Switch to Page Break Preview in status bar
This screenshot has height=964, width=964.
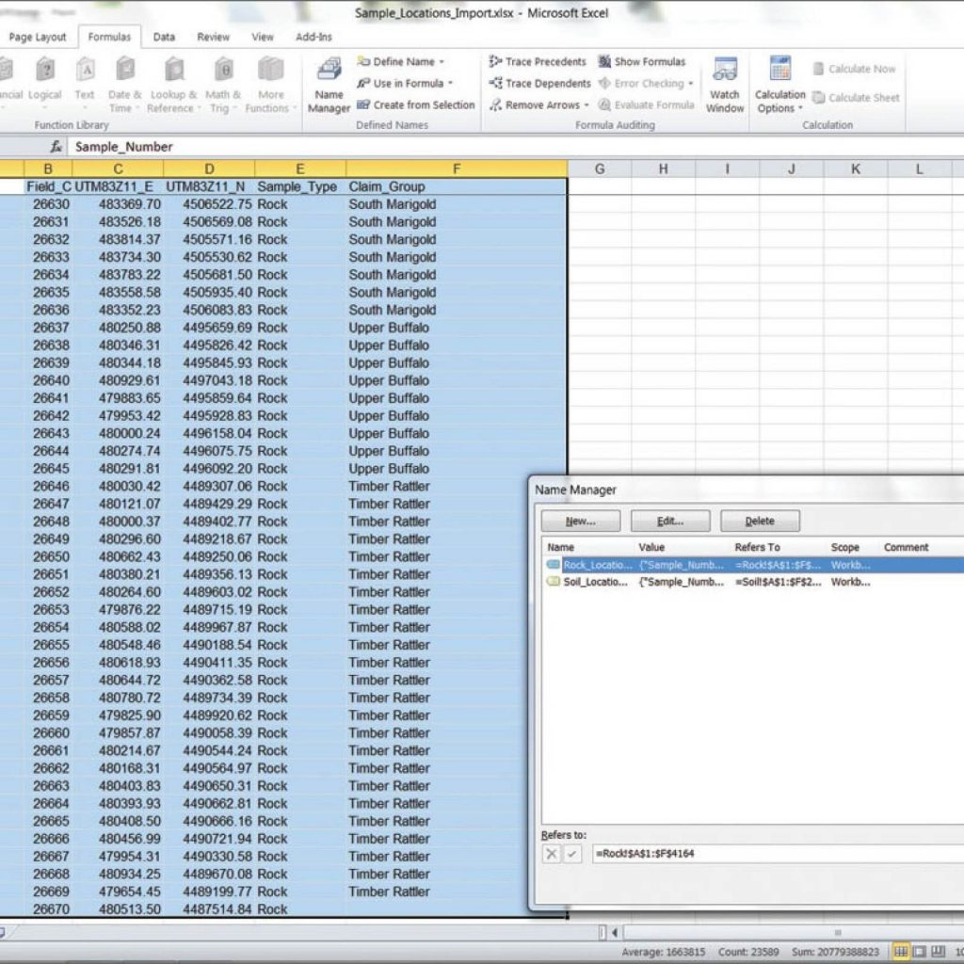click(x=938, y=952)
